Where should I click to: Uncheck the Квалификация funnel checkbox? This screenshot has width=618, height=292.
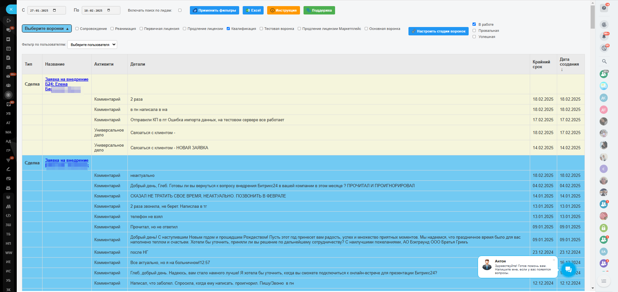click(x=228, y=29)
